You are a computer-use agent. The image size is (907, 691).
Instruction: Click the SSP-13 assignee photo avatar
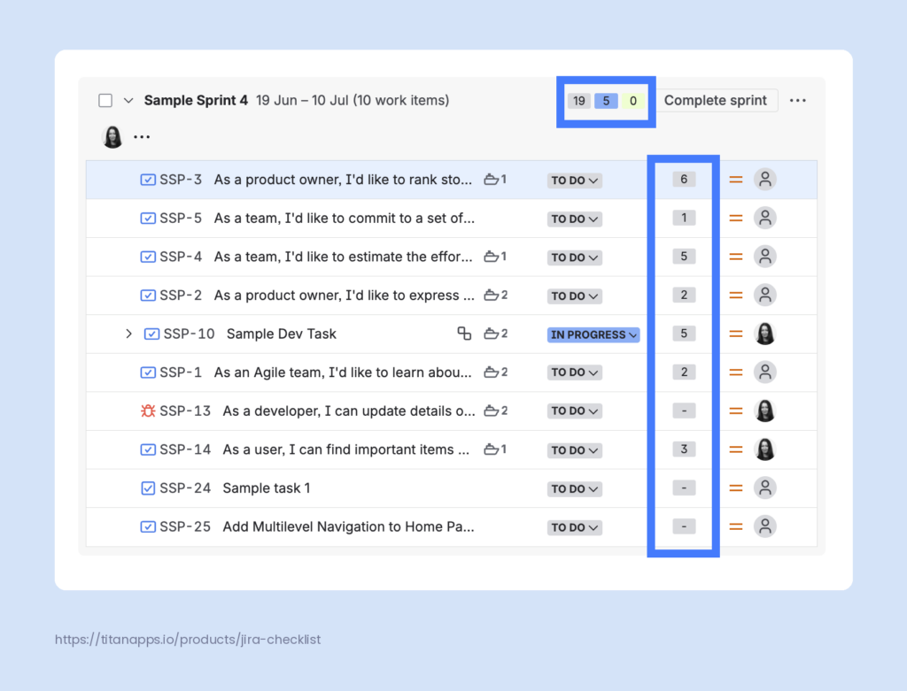coord(764,411)
